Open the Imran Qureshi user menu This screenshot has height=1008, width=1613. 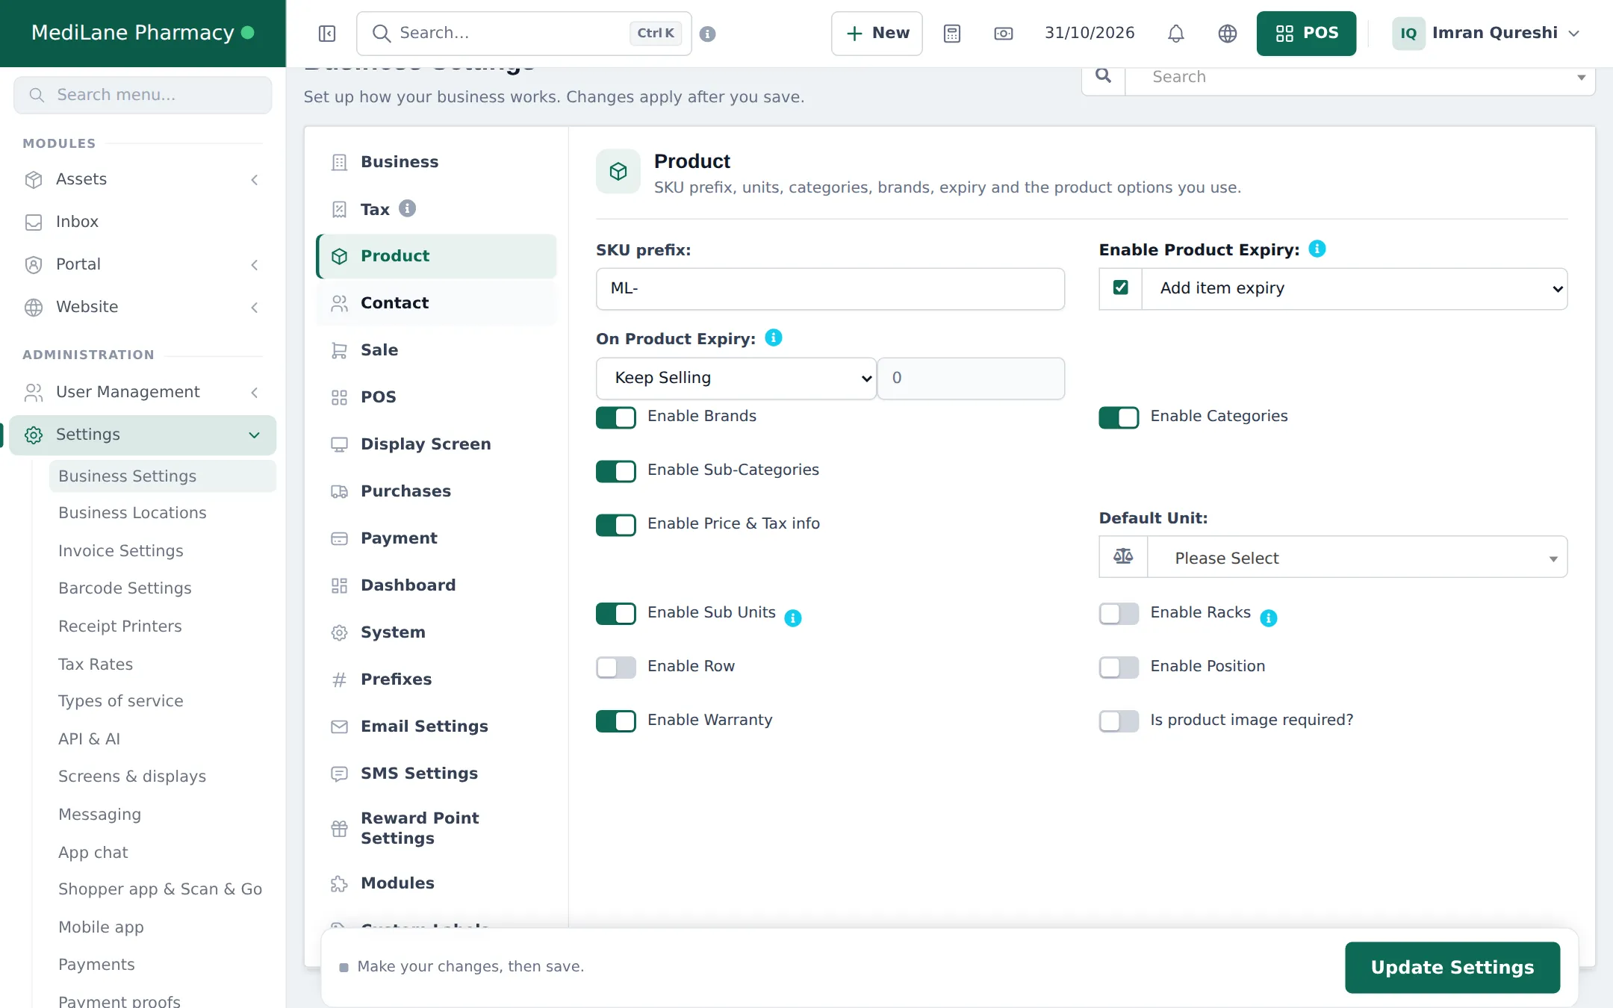pyautogui.click(x=1486, y=34)
